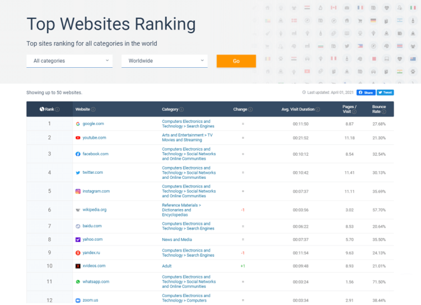Open the youtube.com link
This screenshot has width=421, height=305.
[94, 137]
